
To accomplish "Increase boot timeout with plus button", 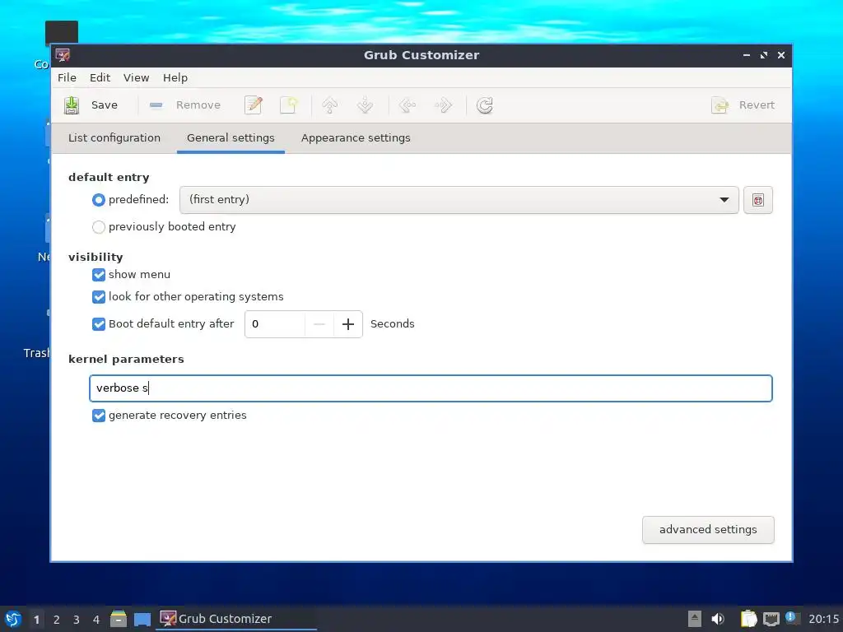I will [x=348, y=324].
